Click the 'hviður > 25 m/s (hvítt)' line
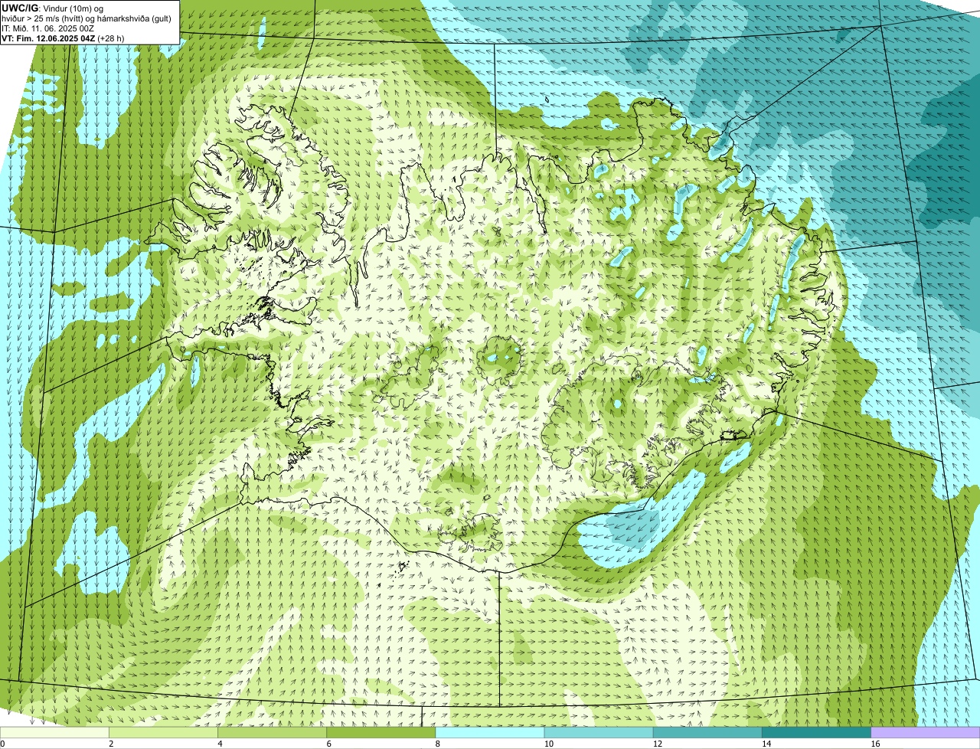This screenshot has height=749, width=980. 86,18
